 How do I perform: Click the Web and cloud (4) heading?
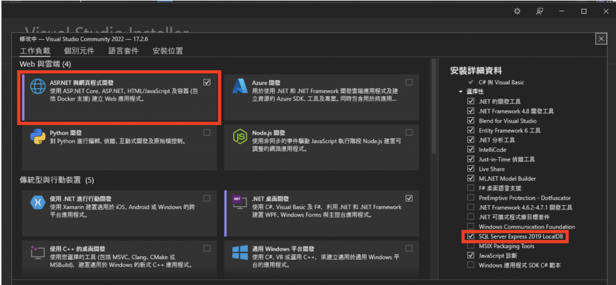pyautogui.click(x=45, y=64)
